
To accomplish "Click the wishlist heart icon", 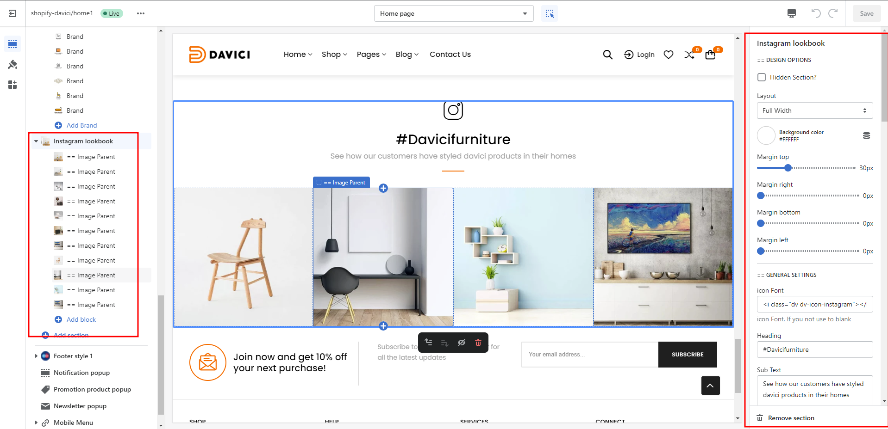I will coord(668,55).
